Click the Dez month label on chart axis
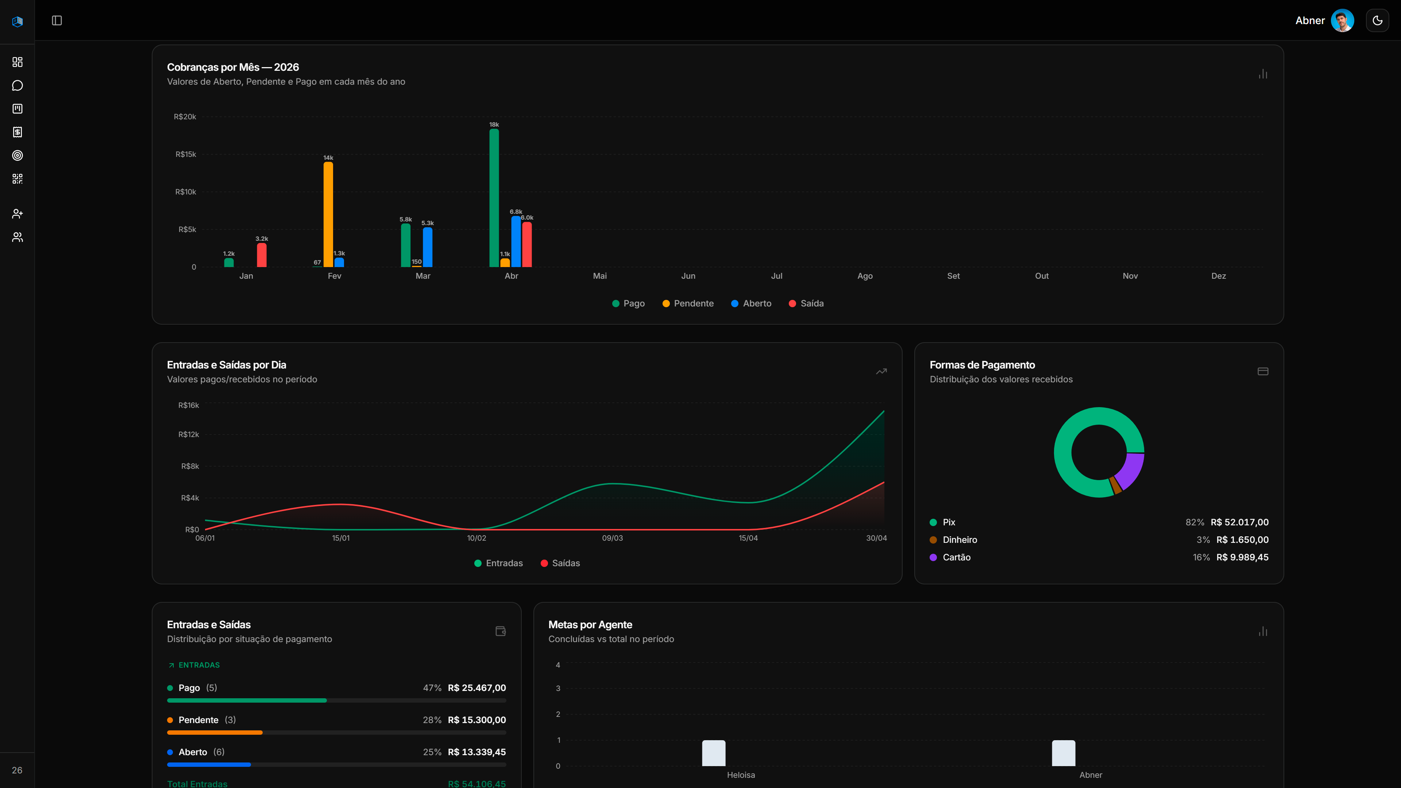The width and height of the screenshot is (1401, 788). click(1218, 276)
